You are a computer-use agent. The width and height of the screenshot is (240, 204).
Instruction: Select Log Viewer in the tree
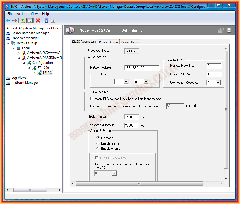click(19, 78)
